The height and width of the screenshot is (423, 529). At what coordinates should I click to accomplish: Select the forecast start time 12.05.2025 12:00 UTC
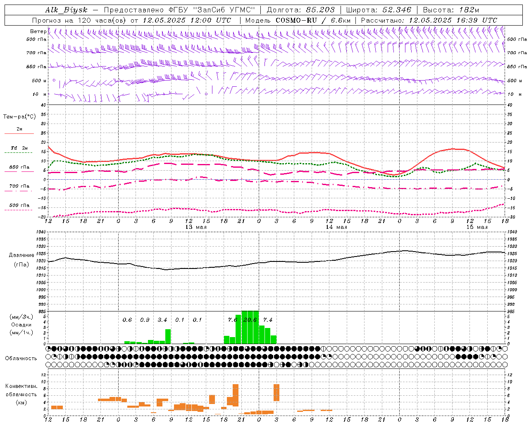click(x=187, y=20)
